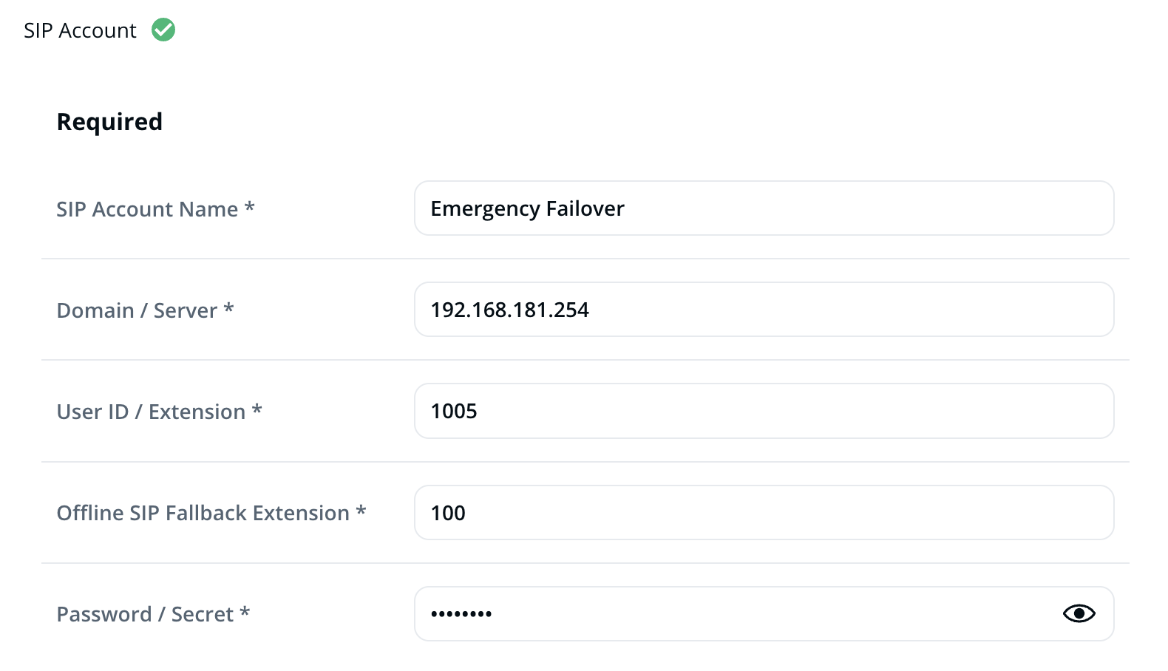Image resolution: width=1168 pixels, height=671 pixels.
Task: Click the SIP Account section title
Action: pos(80,30)
